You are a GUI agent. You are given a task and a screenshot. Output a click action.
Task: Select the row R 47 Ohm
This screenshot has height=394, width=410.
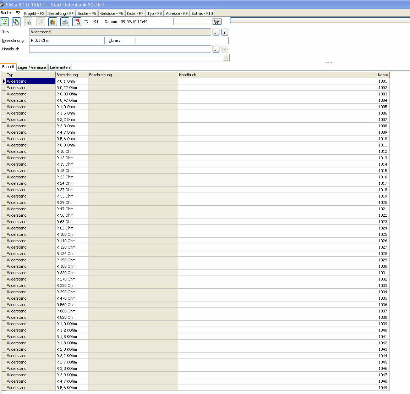[196, 209]
